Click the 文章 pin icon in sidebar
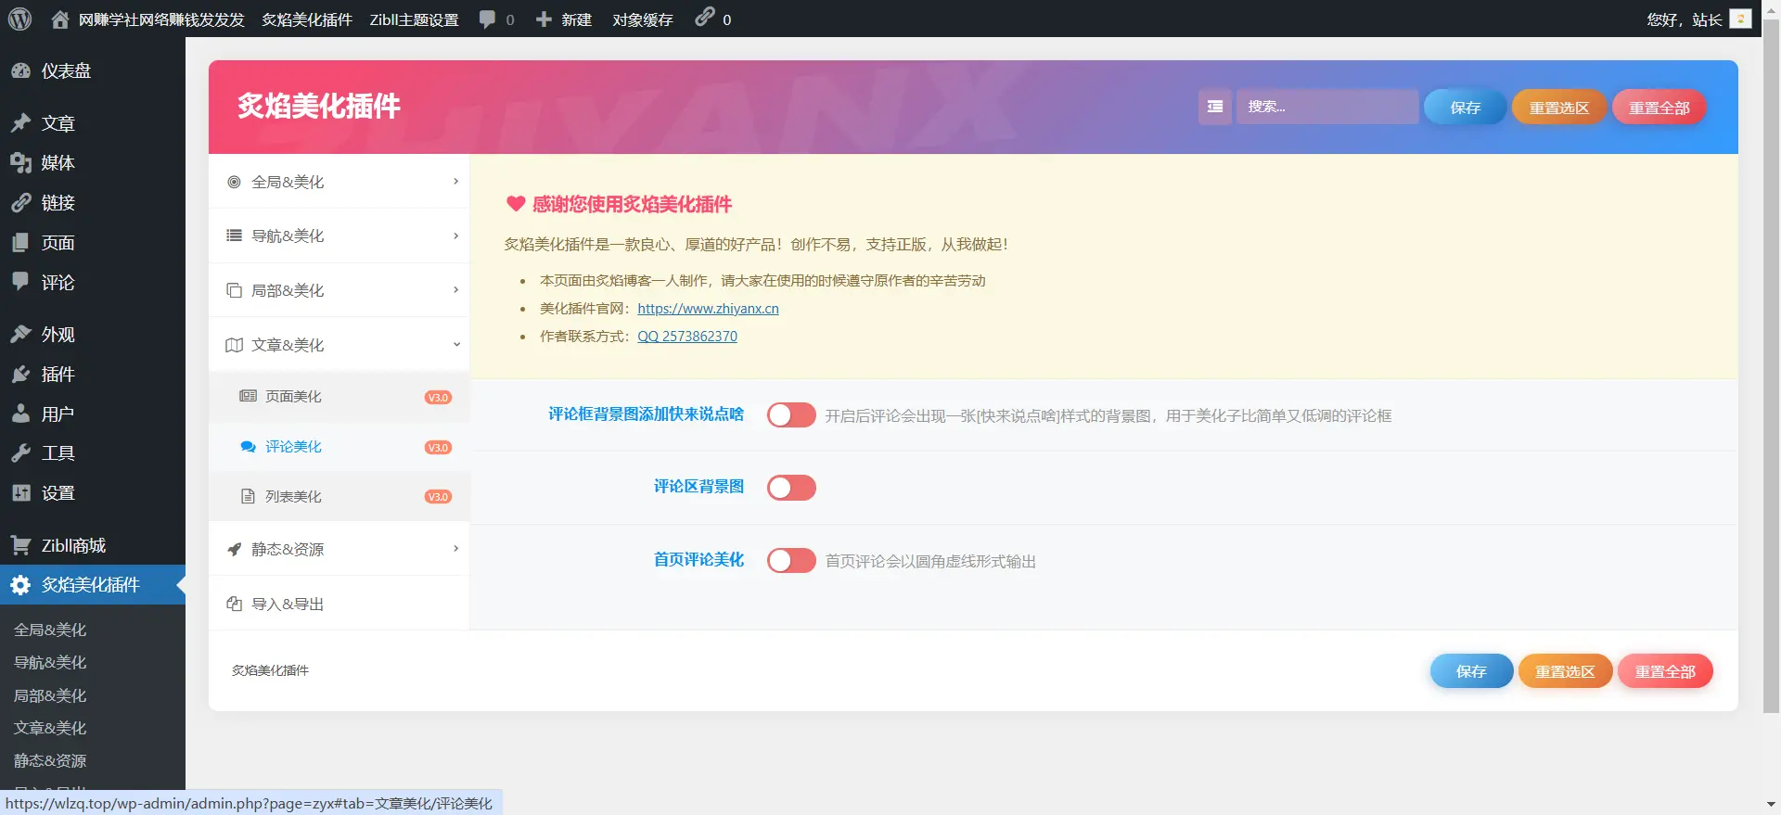 tap(20, 123)
